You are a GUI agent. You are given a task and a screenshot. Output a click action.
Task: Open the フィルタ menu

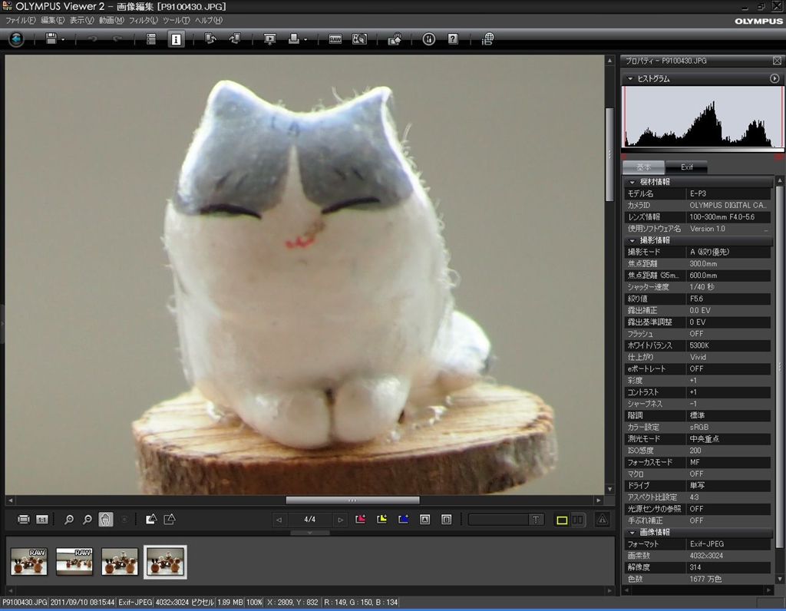pyautogui.click(x=143, y=20)
